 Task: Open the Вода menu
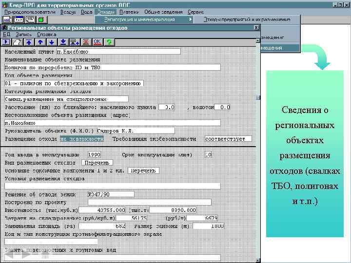87,12
